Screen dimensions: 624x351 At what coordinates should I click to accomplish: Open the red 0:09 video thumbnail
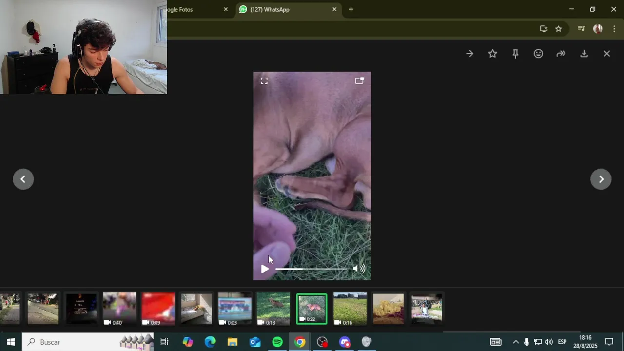pos(158,309)
